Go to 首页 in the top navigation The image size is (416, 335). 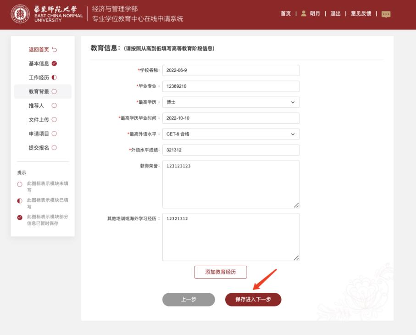pos(286,14)
